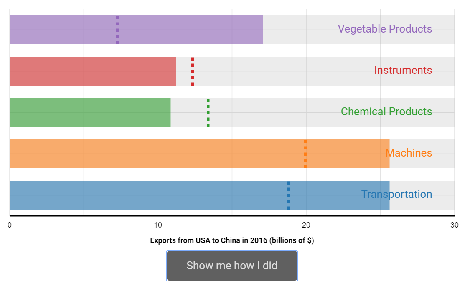Click the axis tick label 30
Viewport: 465px width, 291px height.
click(x=454, y=225)
